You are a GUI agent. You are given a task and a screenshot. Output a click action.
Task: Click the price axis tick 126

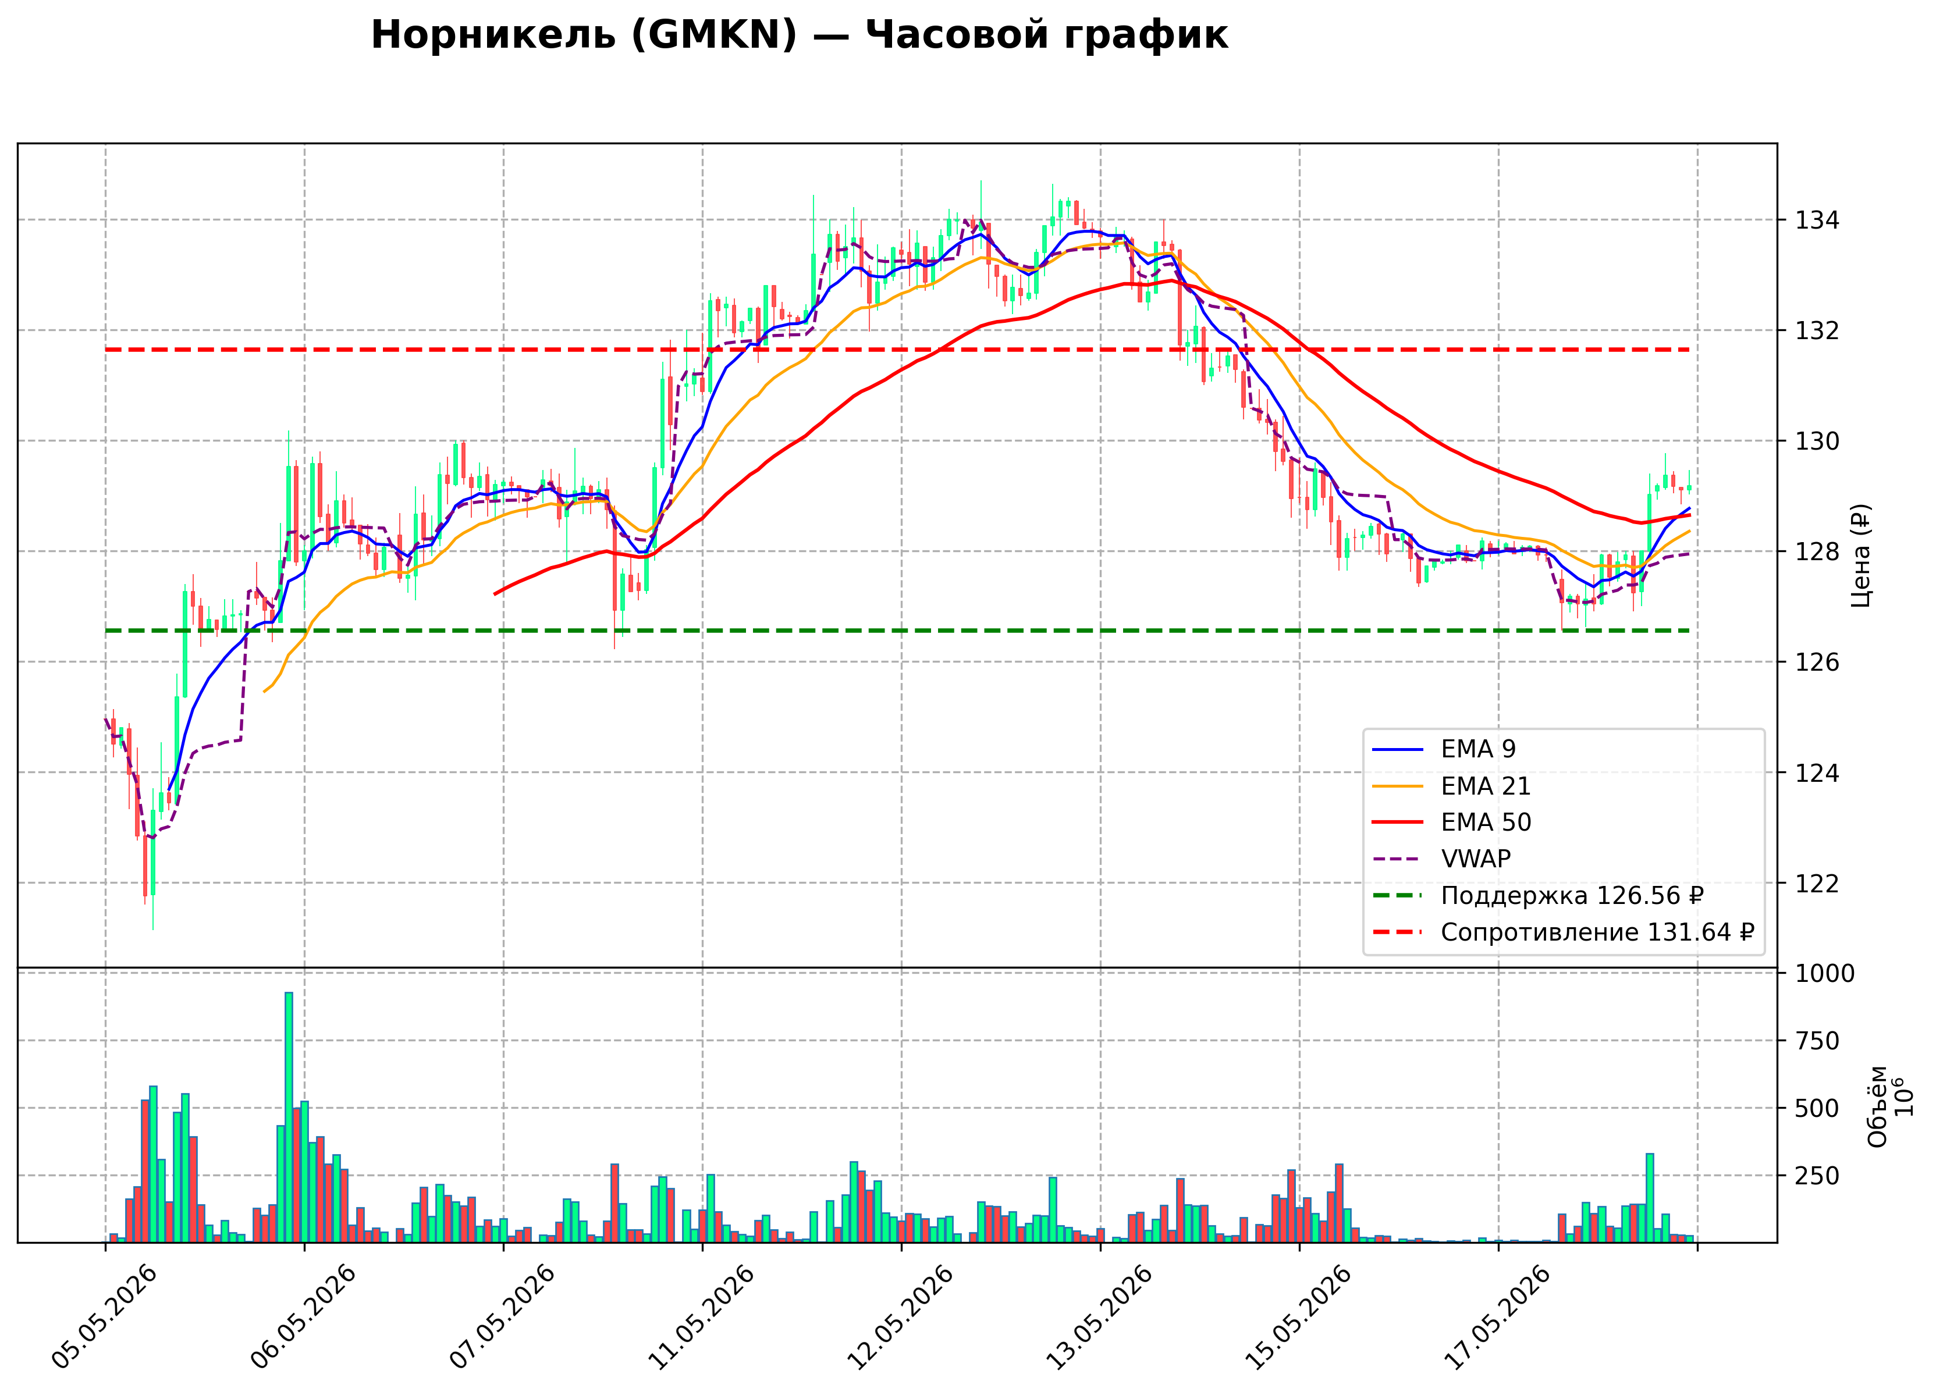pyautogui.click(x=1817, y=663)
